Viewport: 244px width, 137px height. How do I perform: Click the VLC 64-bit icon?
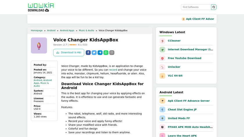coord(162,76)
